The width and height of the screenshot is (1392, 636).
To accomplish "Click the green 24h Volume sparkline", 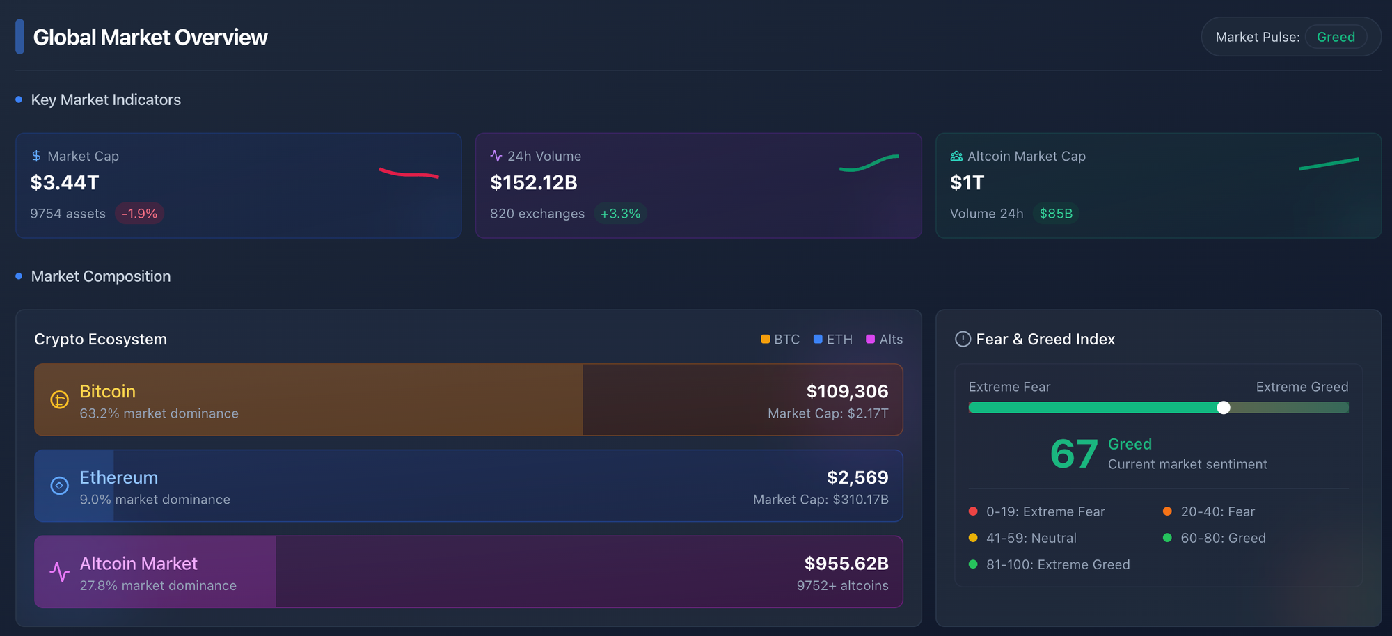I will [869, 163].
